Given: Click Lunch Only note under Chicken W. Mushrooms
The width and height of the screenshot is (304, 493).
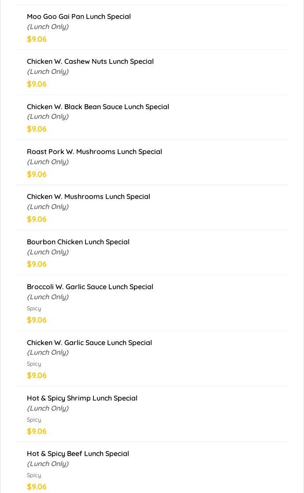Looking at the screenshot, I should click(48, 207).
